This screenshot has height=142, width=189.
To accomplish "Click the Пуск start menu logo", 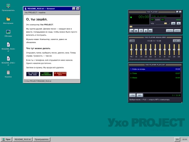I will (x=3, y=140).
